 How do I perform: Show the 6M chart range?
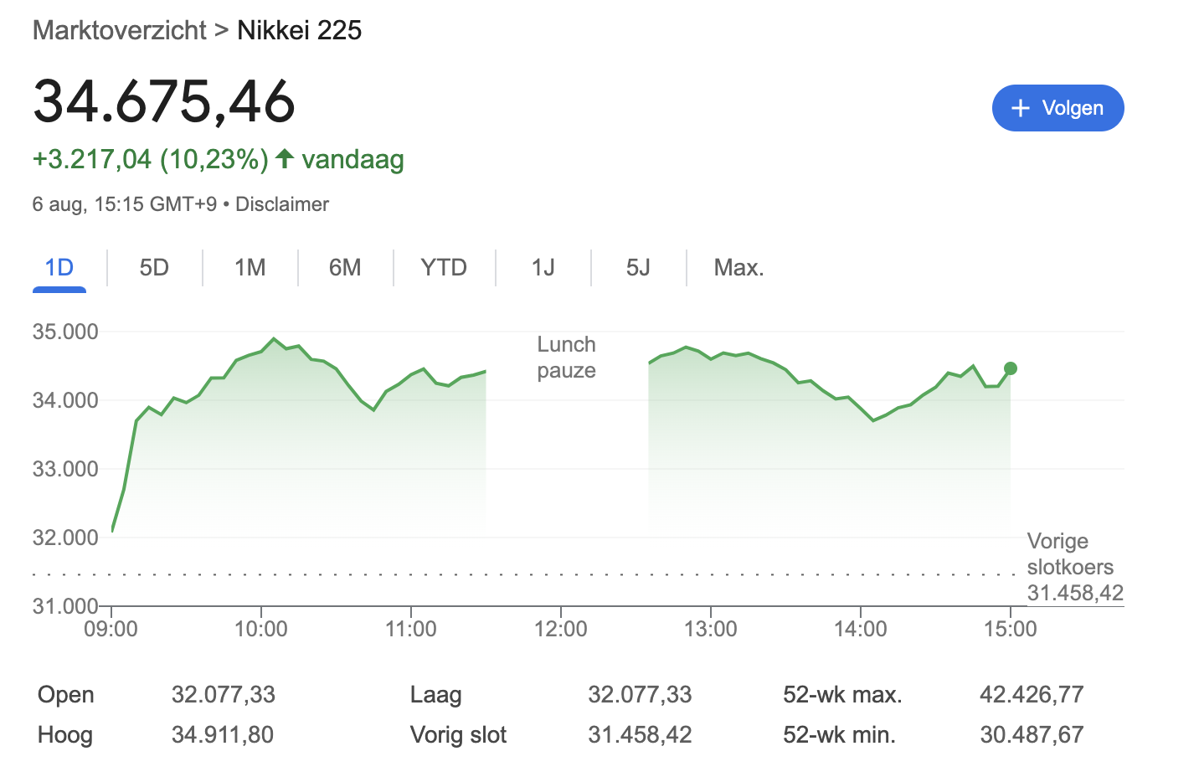pos(345,268)
